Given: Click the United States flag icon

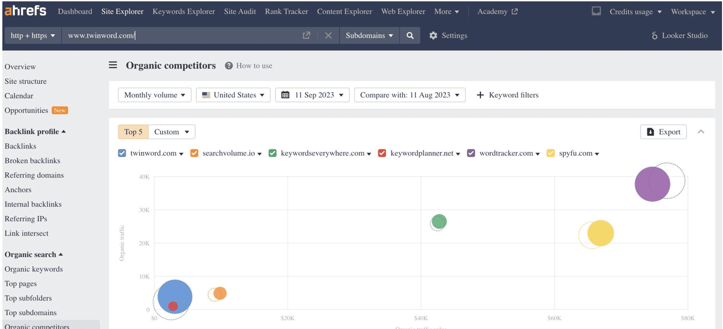Looking at the screenshot, I should click(x=206, y=95).
